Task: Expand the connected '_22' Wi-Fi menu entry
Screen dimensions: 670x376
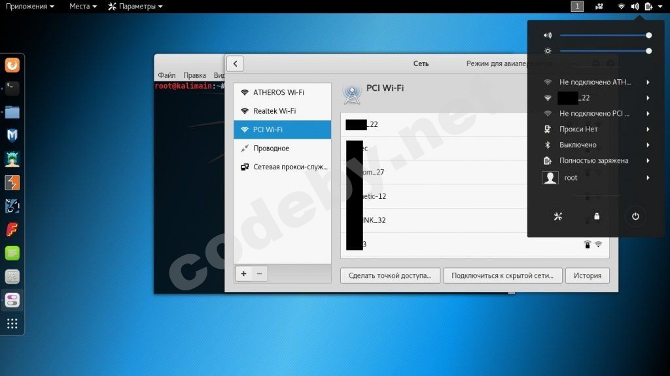Action: pyautogui.click(x=596, y=98)
